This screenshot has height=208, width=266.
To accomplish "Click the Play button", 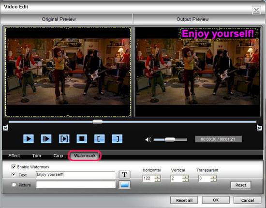I will point(29,139).
